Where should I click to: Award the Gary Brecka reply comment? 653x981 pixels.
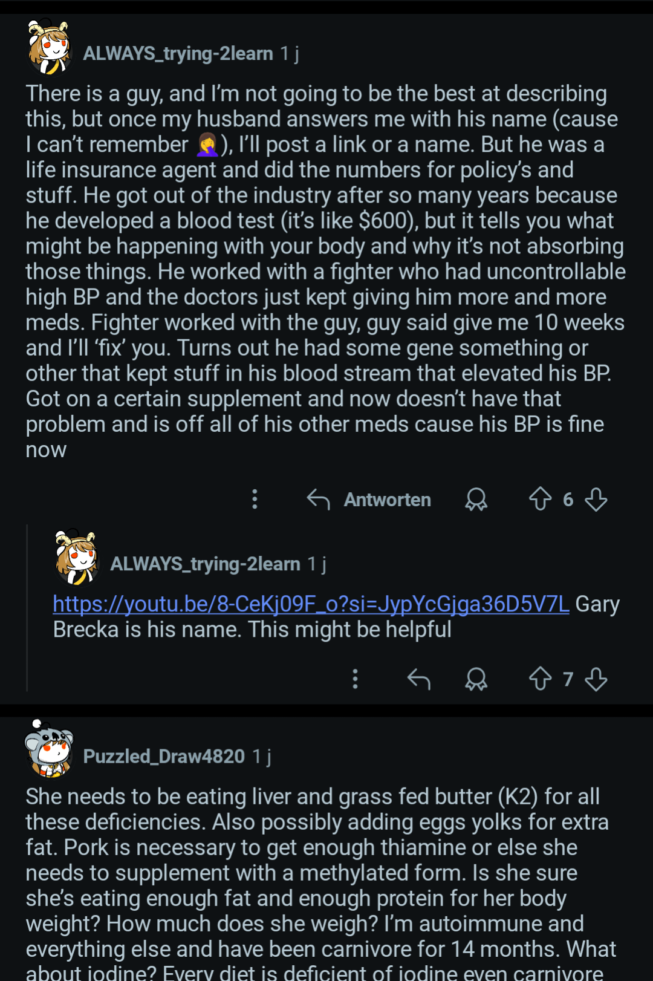476,679
